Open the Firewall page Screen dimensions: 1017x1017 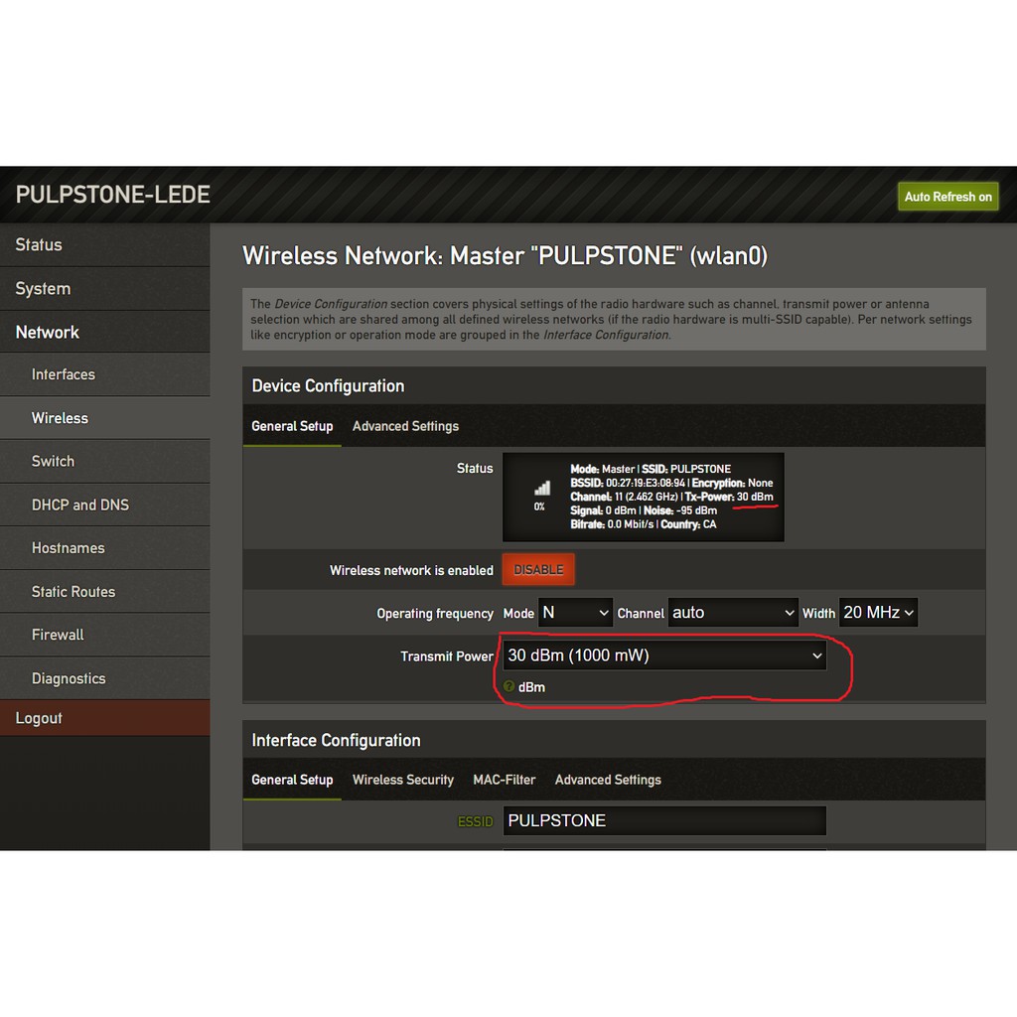click(x=58, y=635)
